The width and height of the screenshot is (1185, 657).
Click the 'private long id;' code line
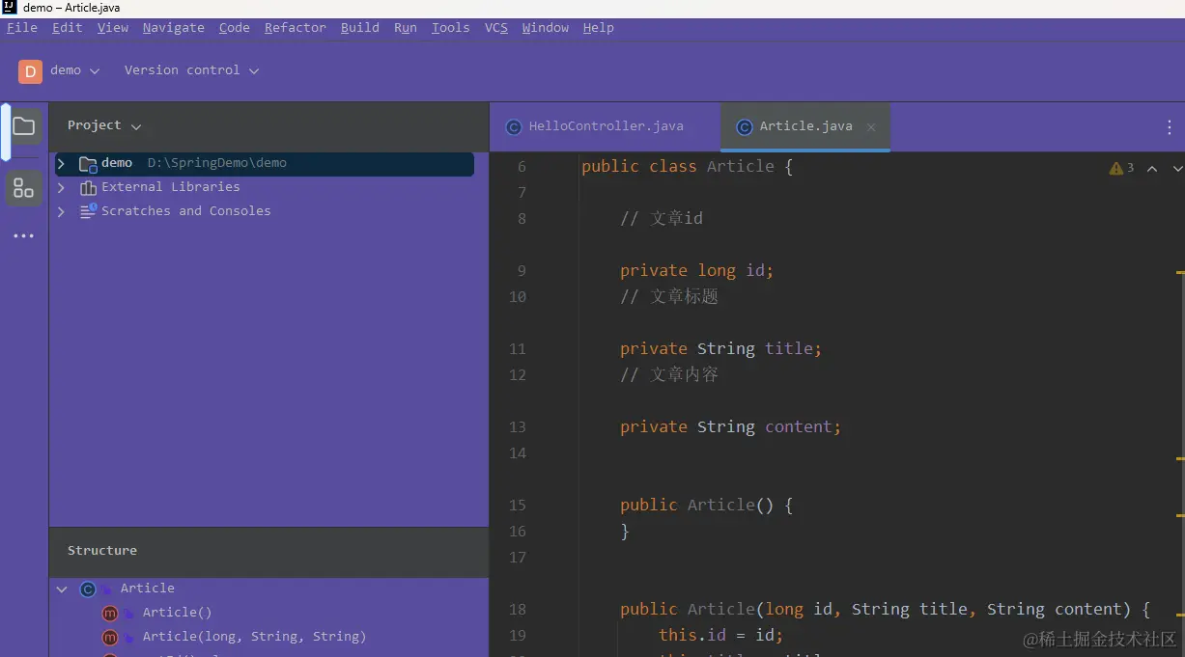[696, 271]
